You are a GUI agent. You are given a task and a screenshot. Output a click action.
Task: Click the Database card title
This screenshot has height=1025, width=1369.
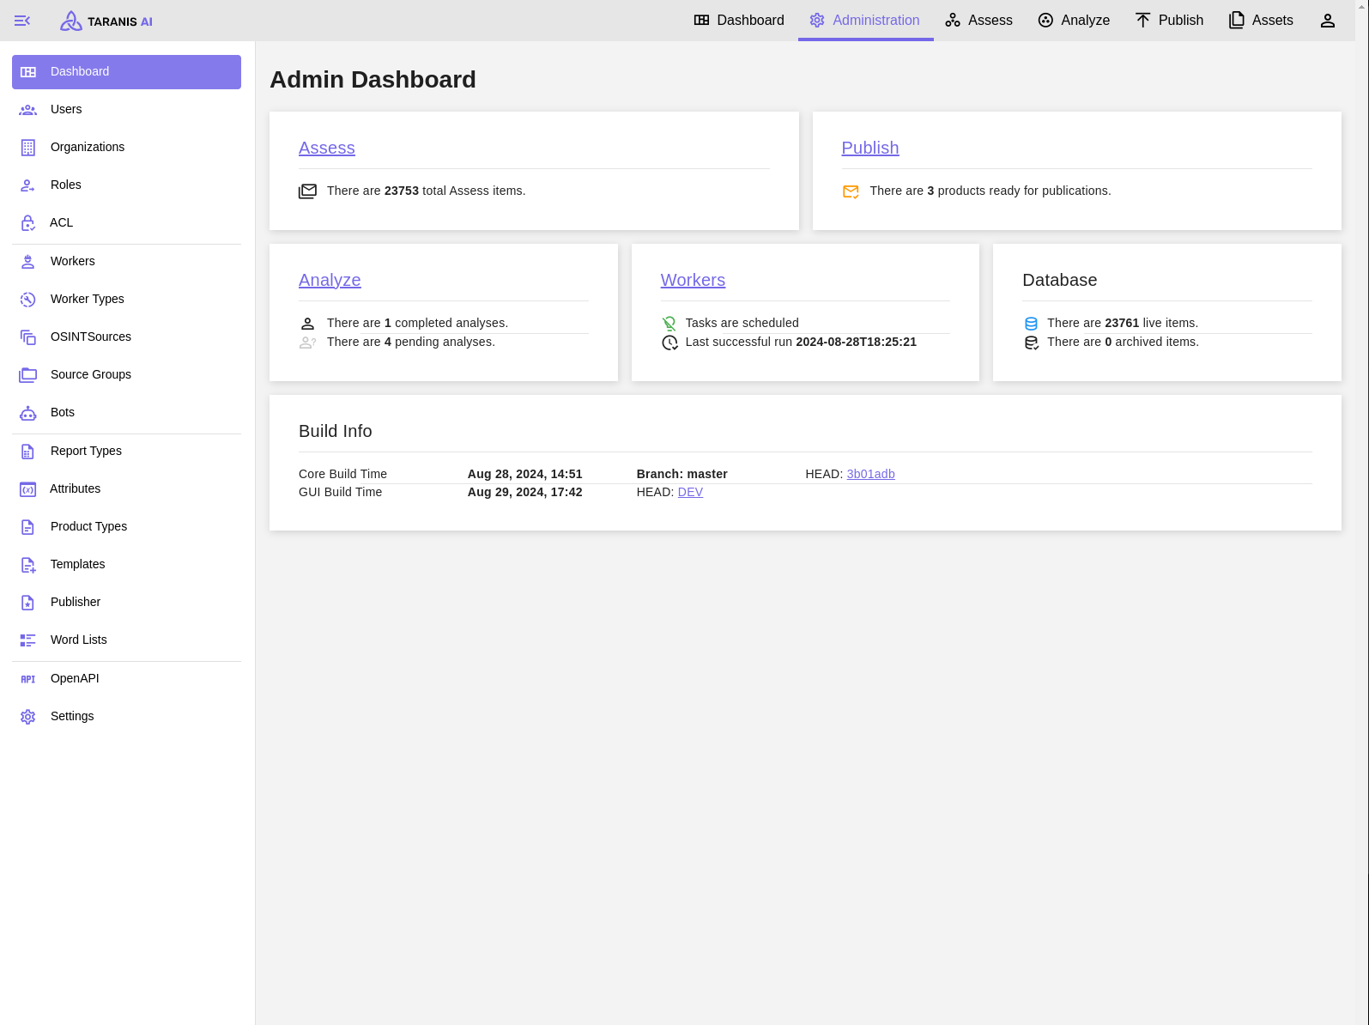pos(1060,280)
